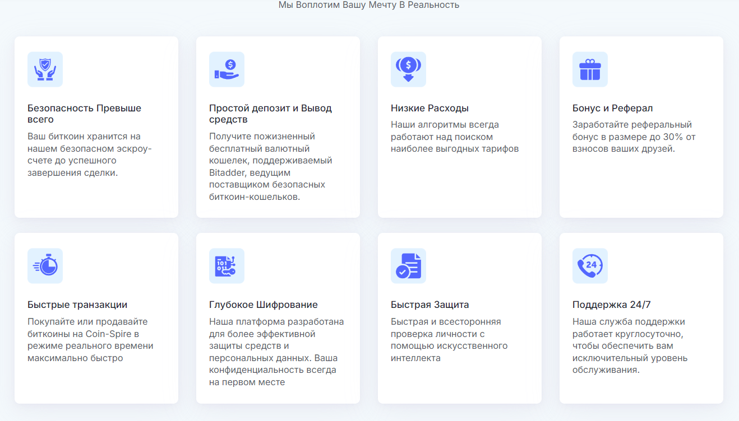Screen dimensions: 739x421
Task: Click the heading 'Глубокое Шифрование'
Action: (264, 305)
